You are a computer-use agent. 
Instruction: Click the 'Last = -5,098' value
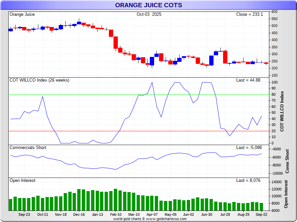click(x=249, y=147)
